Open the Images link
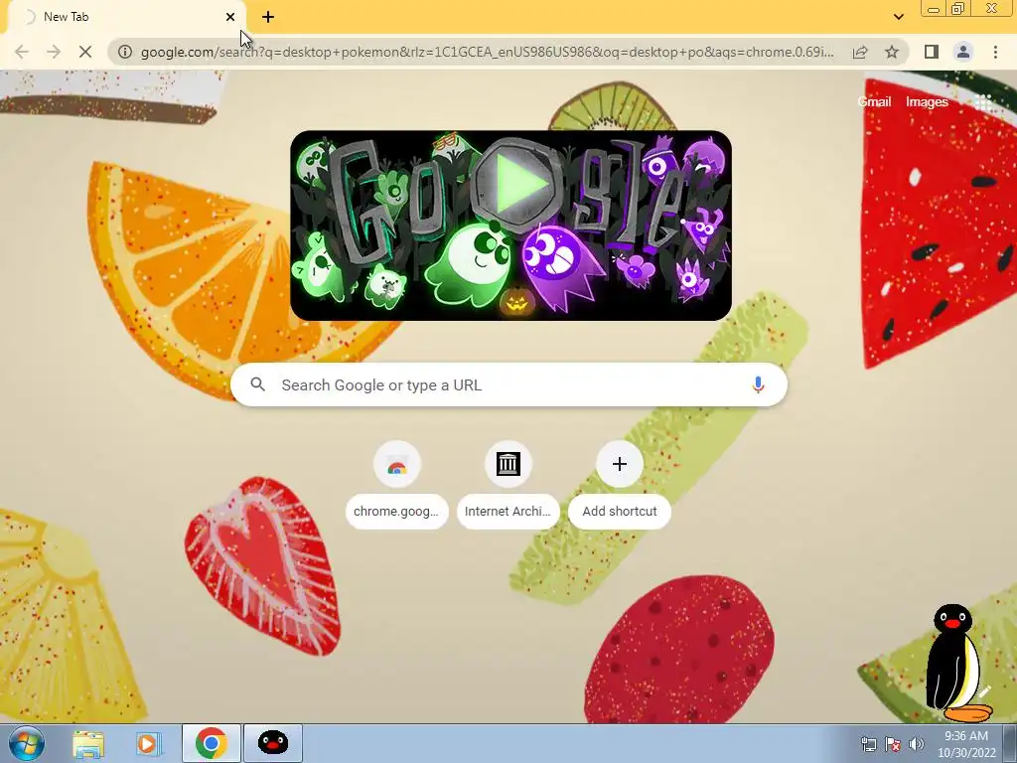1017x763 pixels. tap(927, 101)
